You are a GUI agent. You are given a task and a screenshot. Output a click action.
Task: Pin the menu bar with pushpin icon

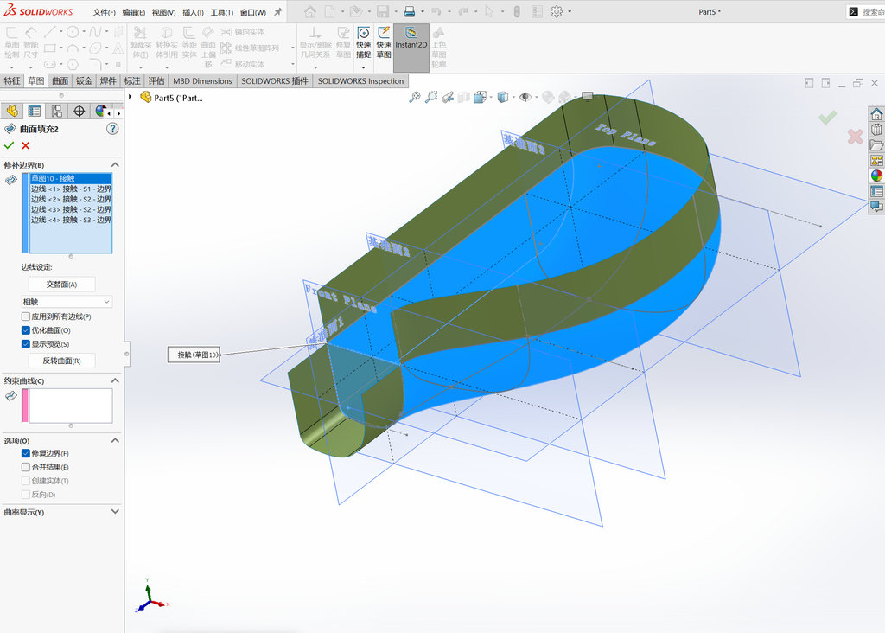coord(277,12)
